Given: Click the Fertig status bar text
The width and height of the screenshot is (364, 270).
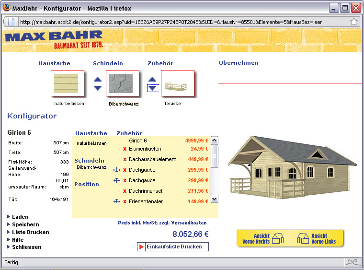Looking at the screenshot, I should pos(11,262).
